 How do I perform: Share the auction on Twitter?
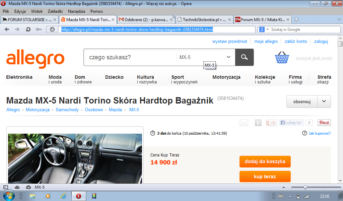258,123
